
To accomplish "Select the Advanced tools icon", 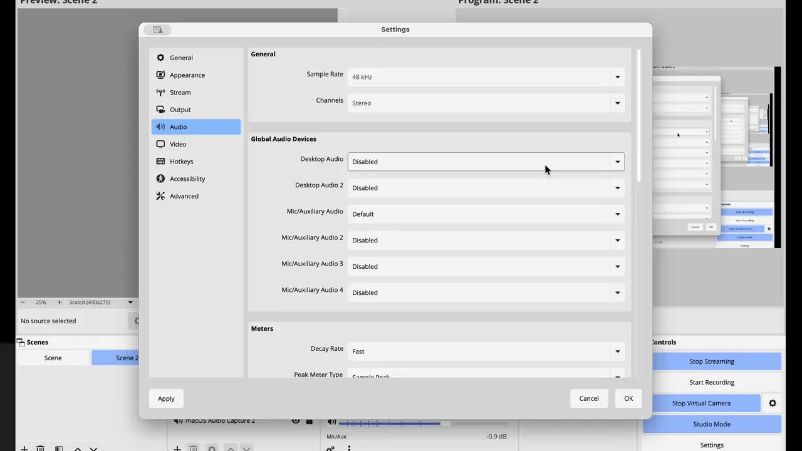I will [x=160, y=196].
